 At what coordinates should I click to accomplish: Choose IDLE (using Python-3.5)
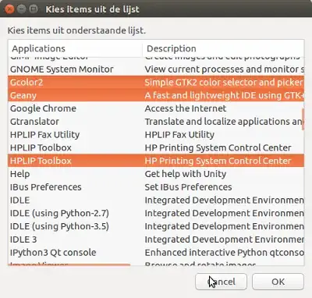pos(156,226)
